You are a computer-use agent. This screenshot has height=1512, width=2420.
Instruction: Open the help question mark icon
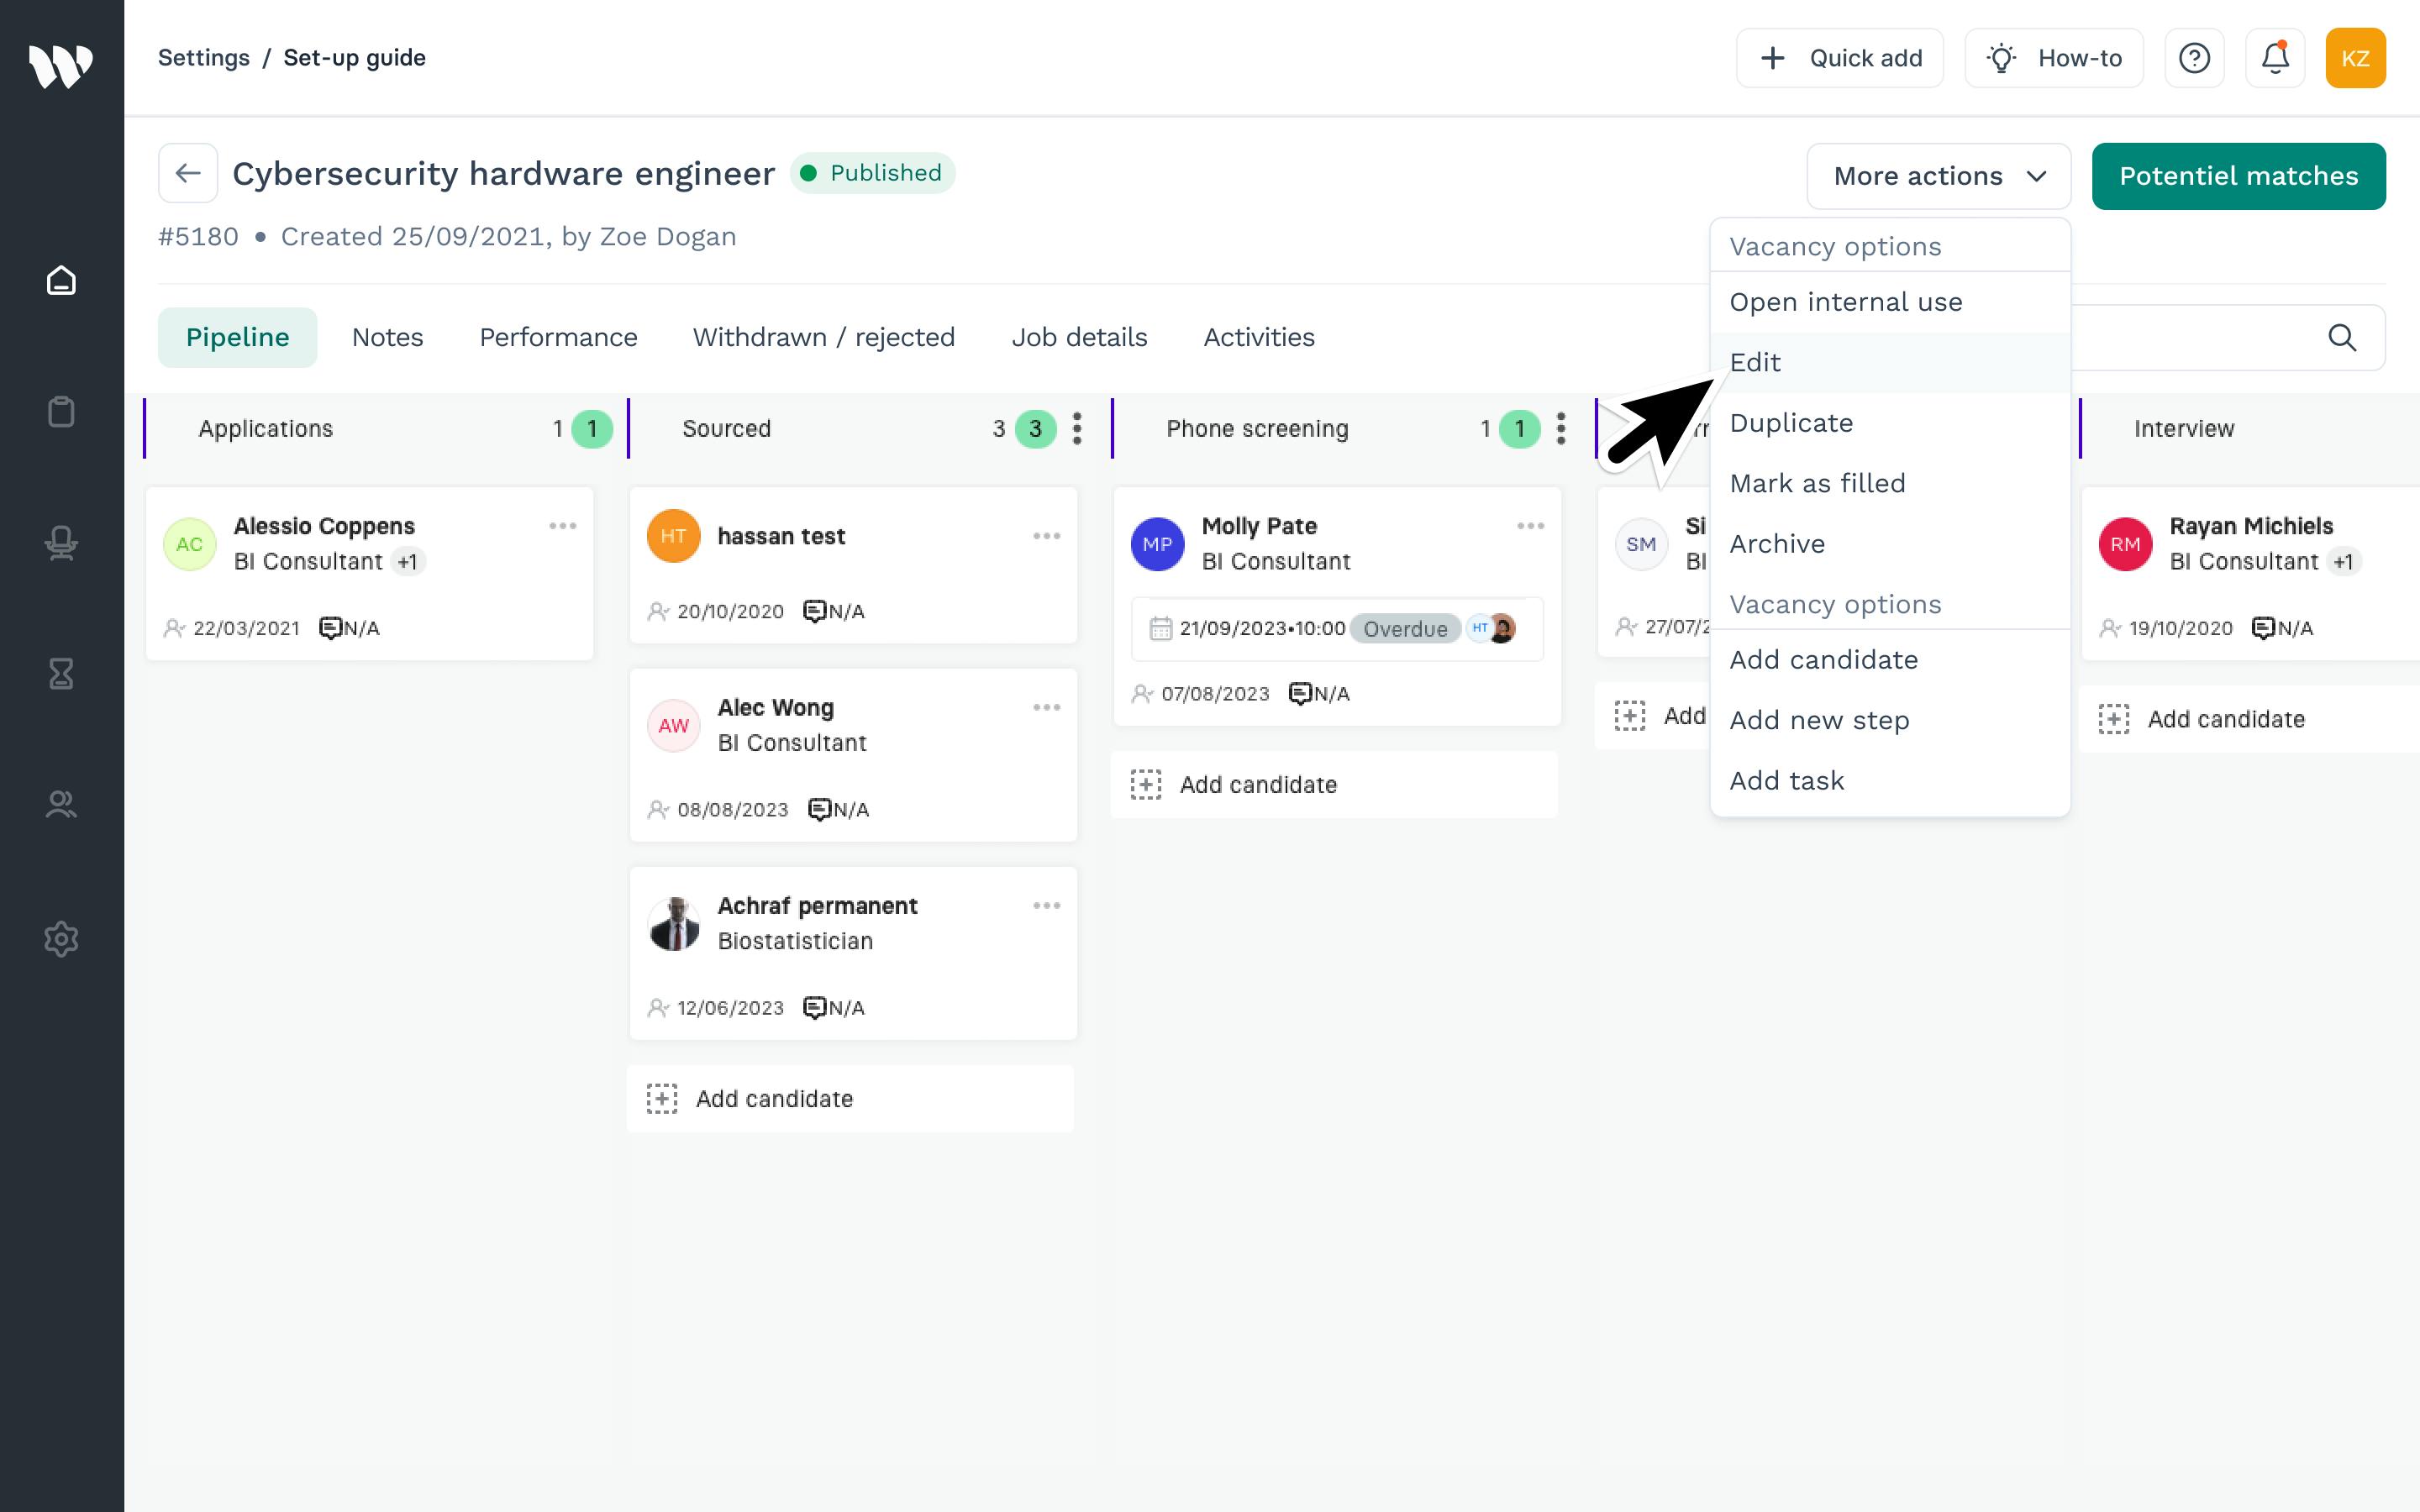click(x=2194, y=58)
